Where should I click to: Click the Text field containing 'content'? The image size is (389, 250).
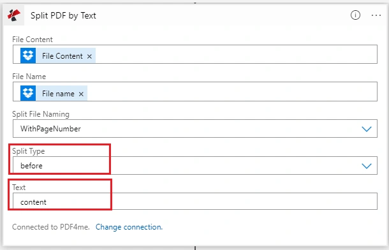pos(195,202)
